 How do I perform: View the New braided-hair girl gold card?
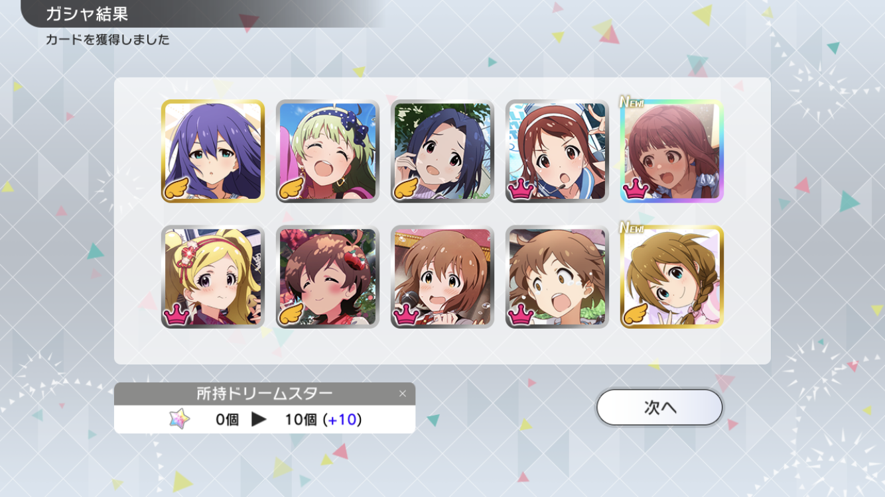tap(672, 277)
